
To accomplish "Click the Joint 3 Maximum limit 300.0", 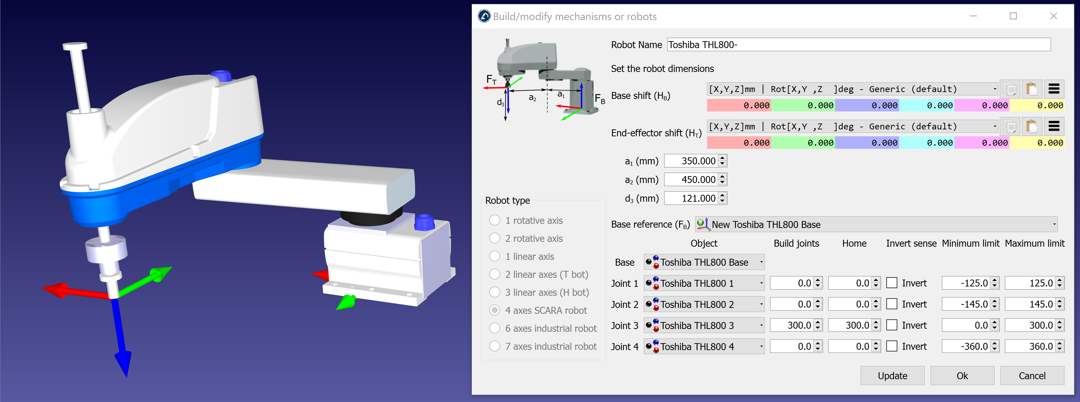I will [1031, 325].
